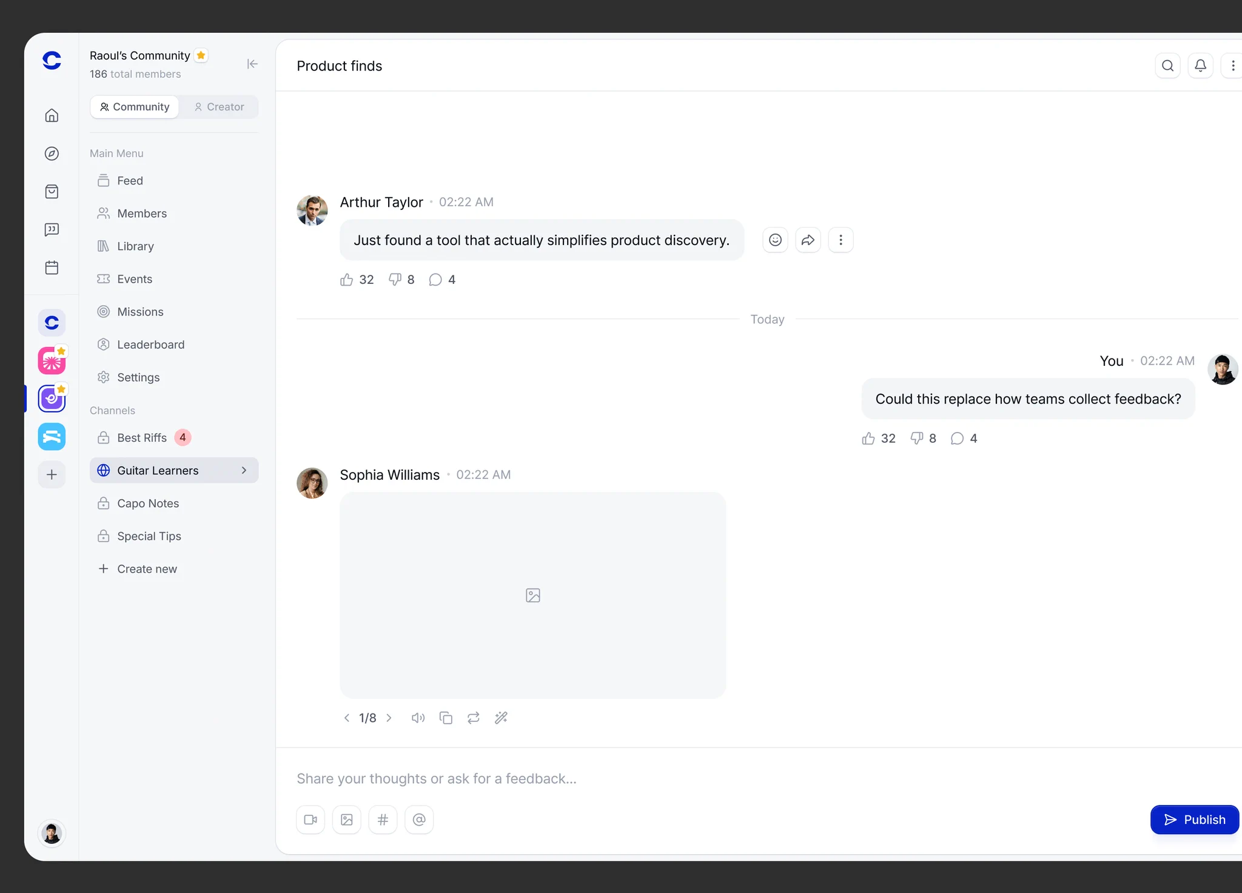Publish the post
Image resolution: width=1242 pixels, height=893 pixels.
pos(1195,820)
